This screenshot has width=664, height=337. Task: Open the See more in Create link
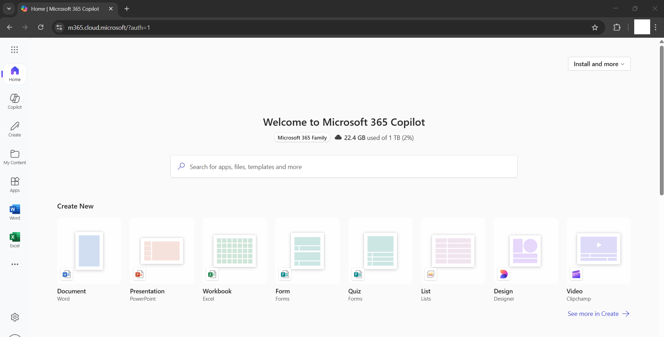coord(598,313)
